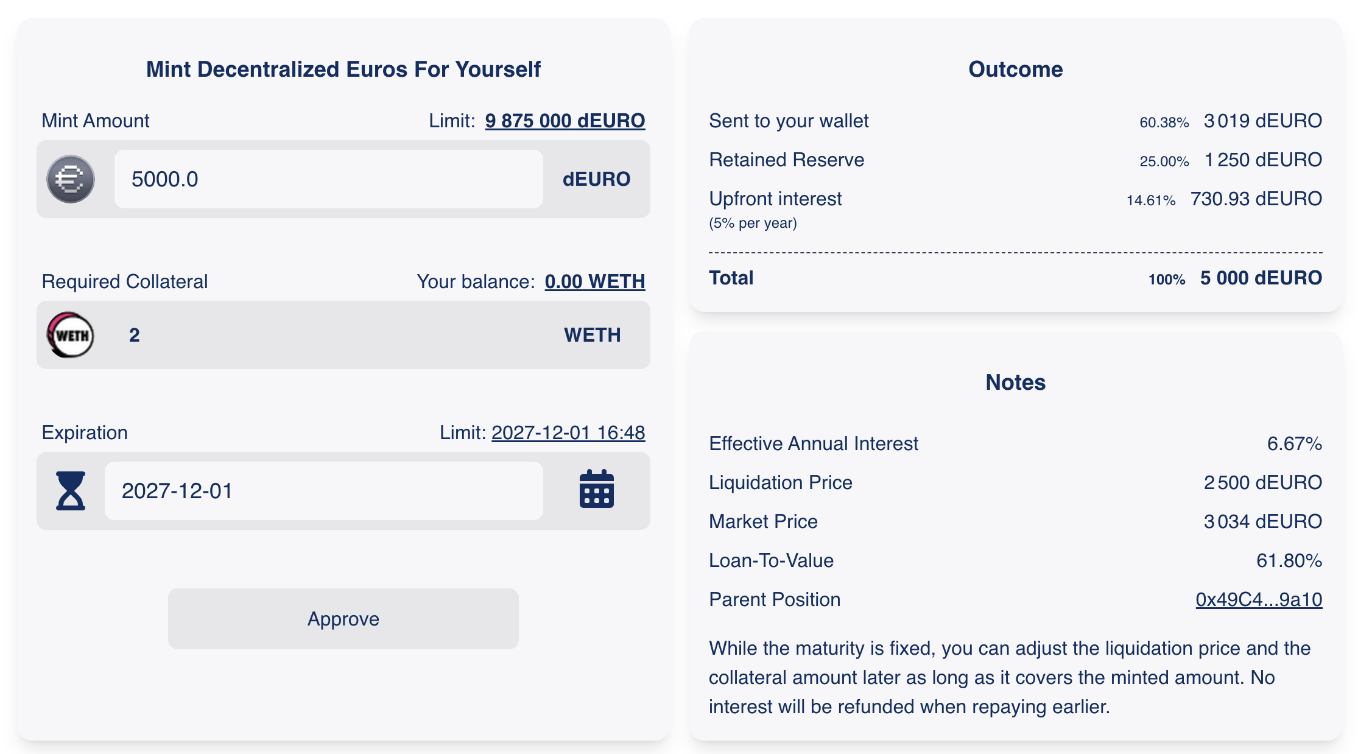This screenshot has height=754, width=1358.
Task: Click the Mint Amount input field
Action: (328, 179)
